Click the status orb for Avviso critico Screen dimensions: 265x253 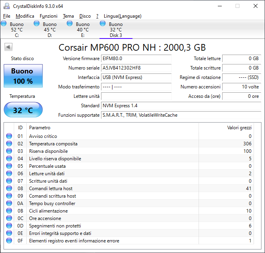click(x=9, y=136)
